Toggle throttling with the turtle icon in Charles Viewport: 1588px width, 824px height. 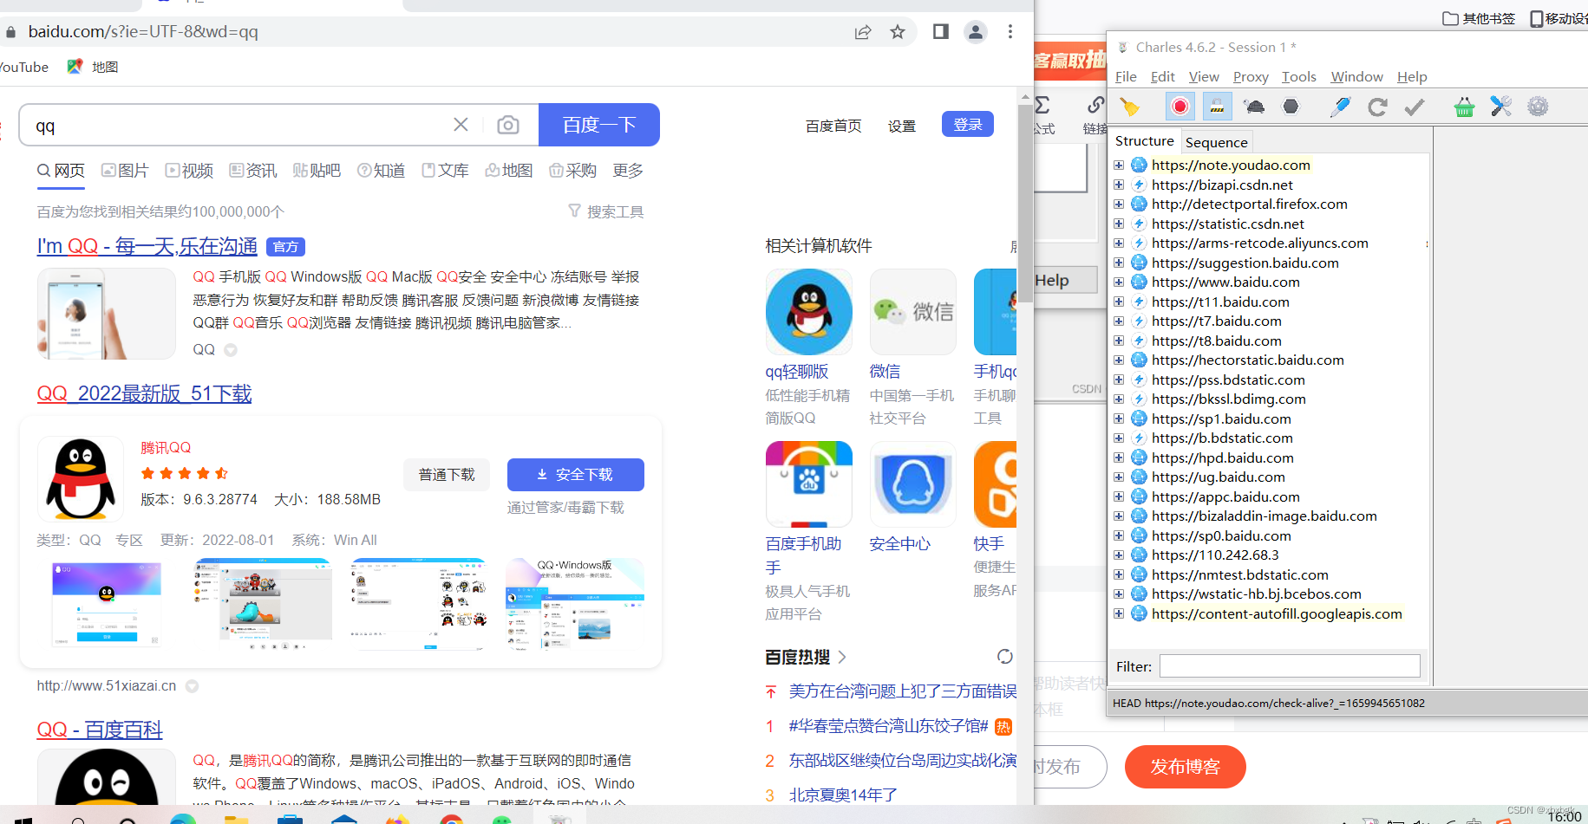click(1254, 107)
